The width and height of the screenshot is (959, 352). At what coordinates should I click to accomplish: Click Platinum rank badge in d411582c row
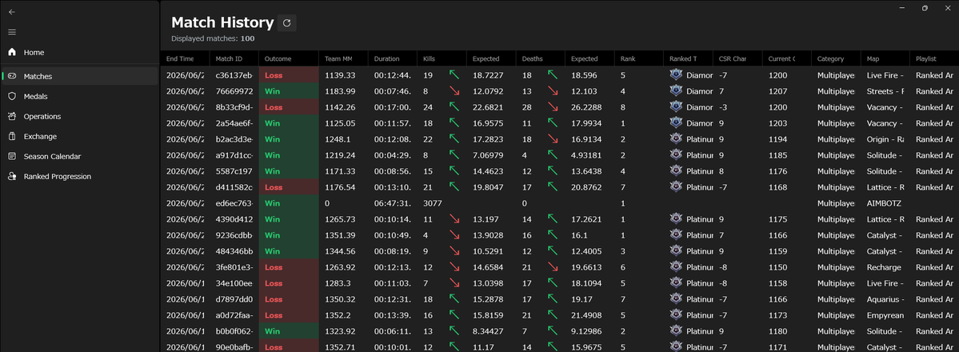[x=676, y=186]
